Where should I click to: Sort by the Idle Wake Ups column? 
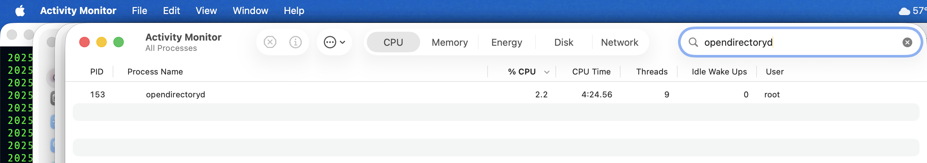719,72
